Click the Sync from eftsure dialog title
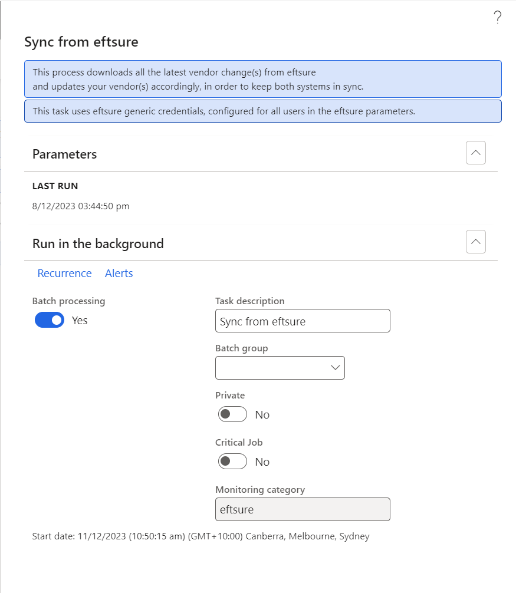This screenshot has width=516, height=593. [81, 42]
